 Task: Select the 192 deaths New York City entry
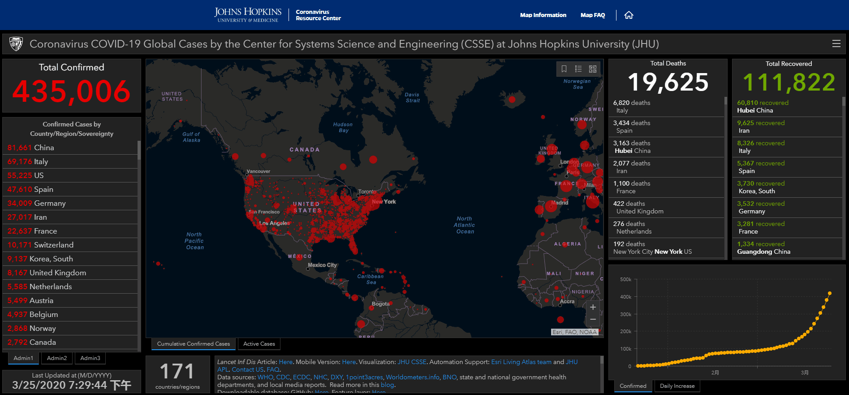tap(667, 248)
